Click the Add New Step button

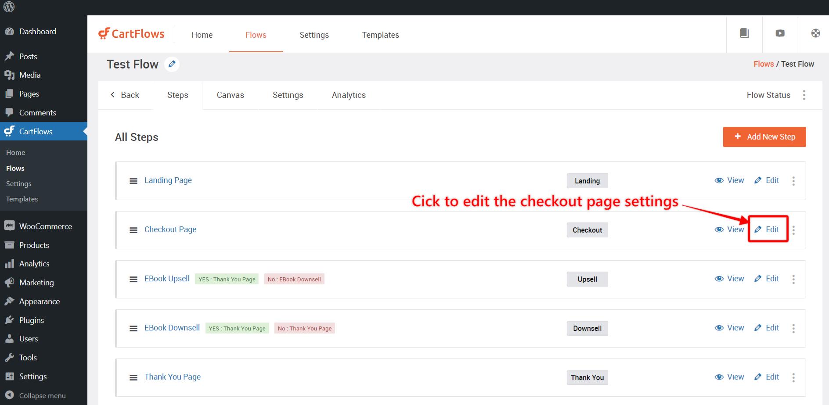(764, 137)
